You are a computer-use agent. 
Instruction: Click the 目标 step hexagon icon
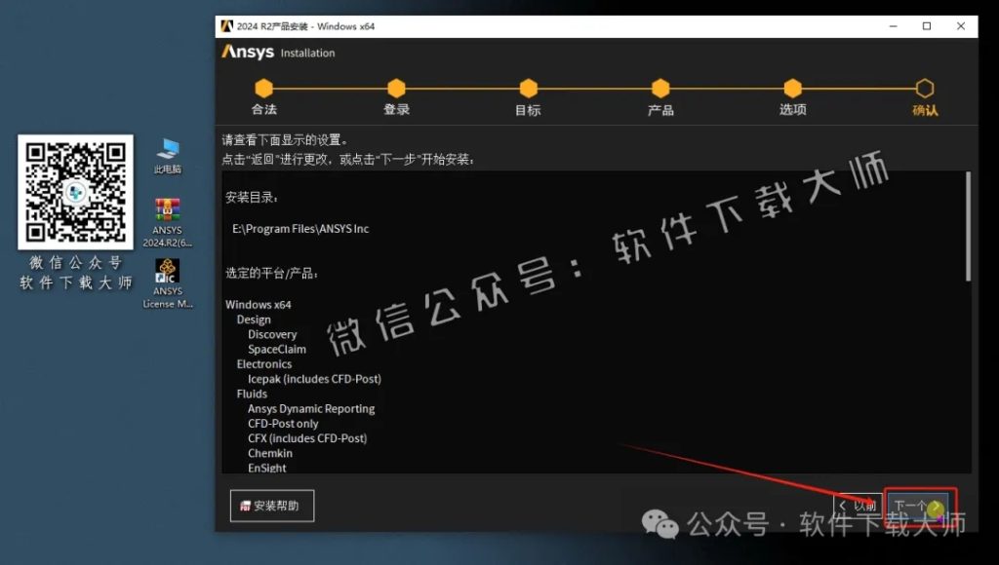tap(528, 86)
